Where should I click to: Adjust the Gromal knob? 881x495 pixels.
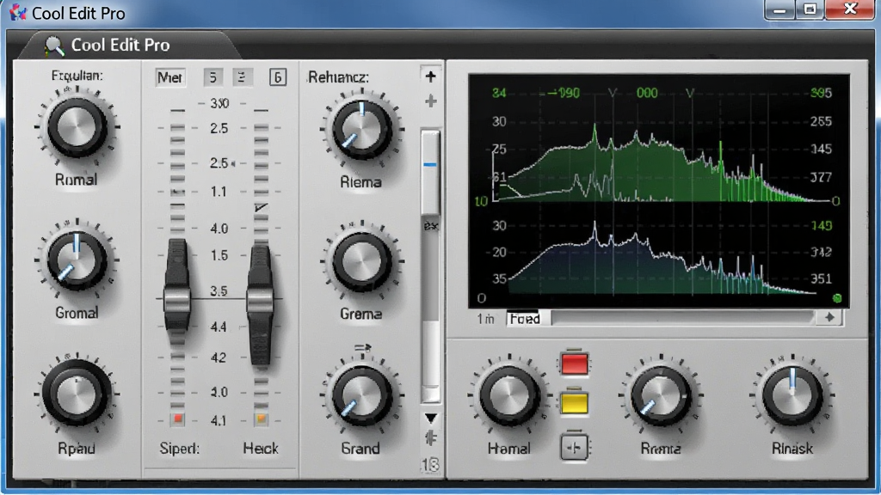pyautogui.click(x=77, y=260)
